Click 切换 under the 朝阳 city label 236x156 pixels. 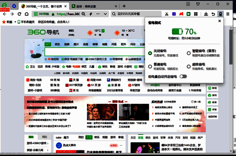(71, 35)
